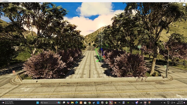Open Microsoft Edge from the taskbar
Screen dimensions: 187x105
77,103
